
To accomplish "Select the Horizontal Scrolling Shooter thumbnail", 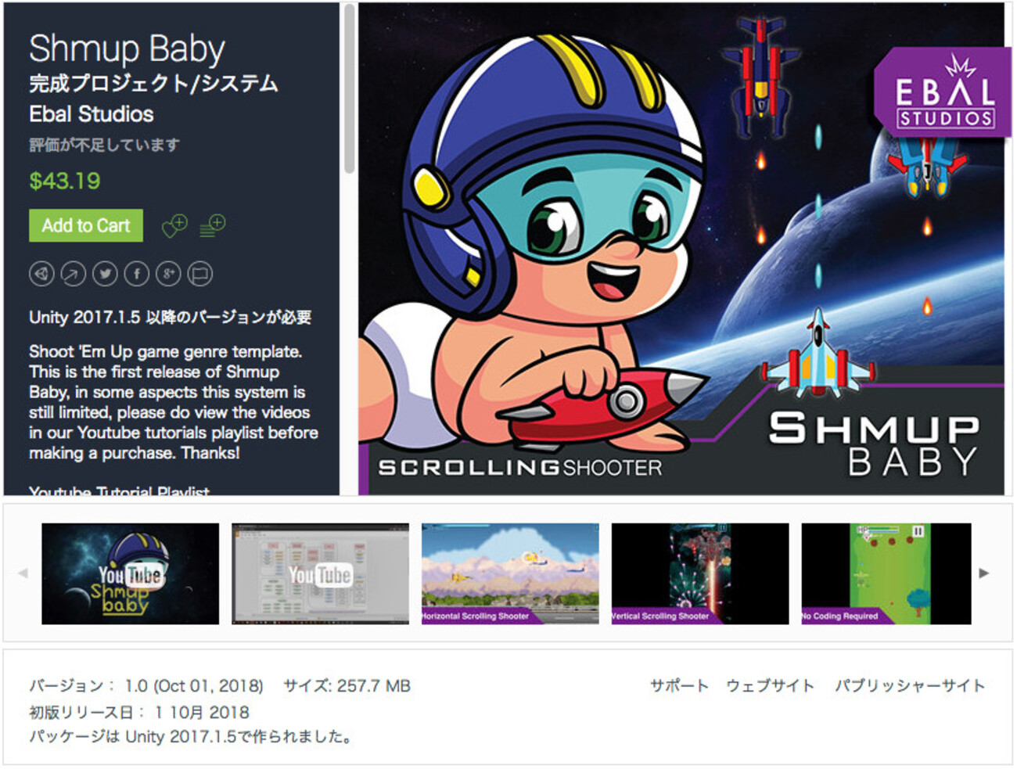I will click(x=510, y=573).
